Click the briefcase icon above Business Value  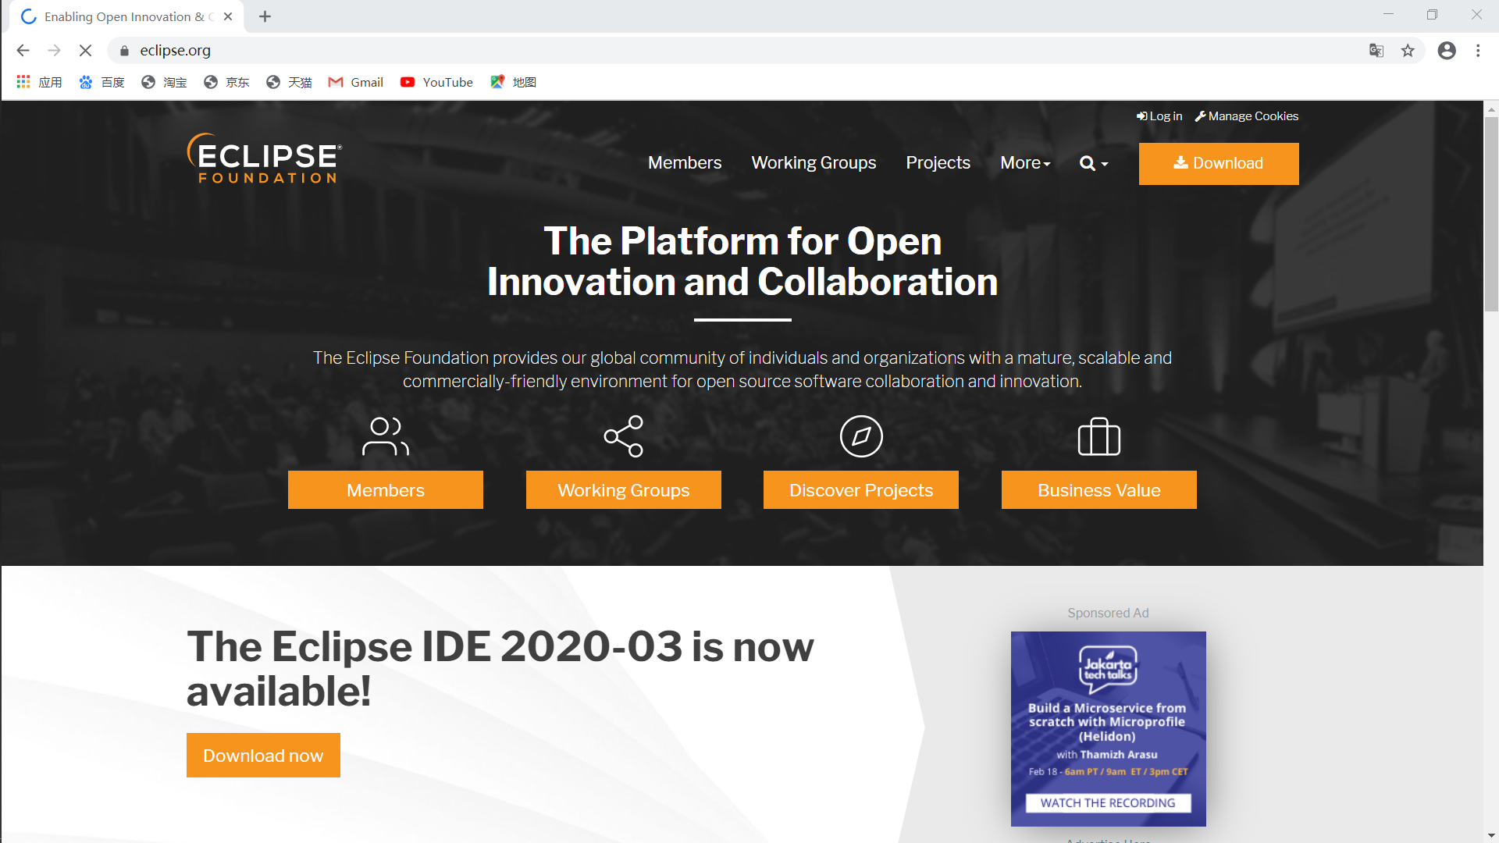(x=1098, y=436)
